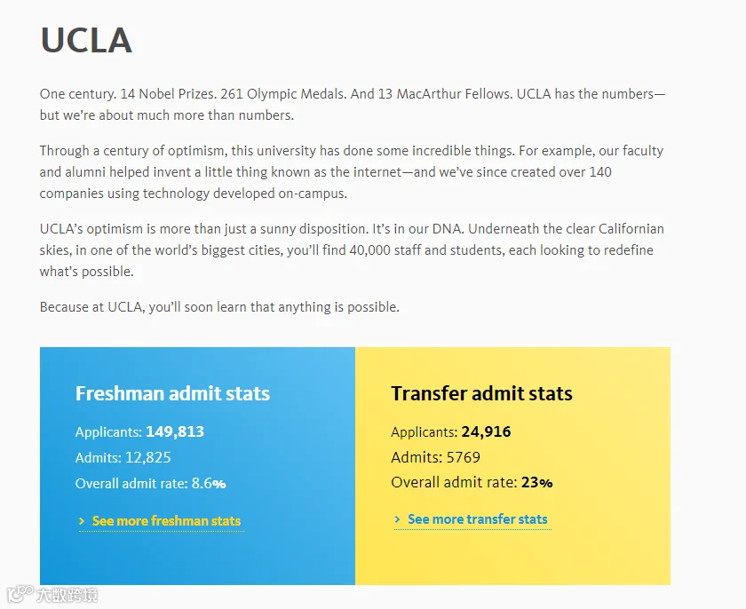Click the transfer admits figure 5769
The image size is (746, 609).
point(463,457)
